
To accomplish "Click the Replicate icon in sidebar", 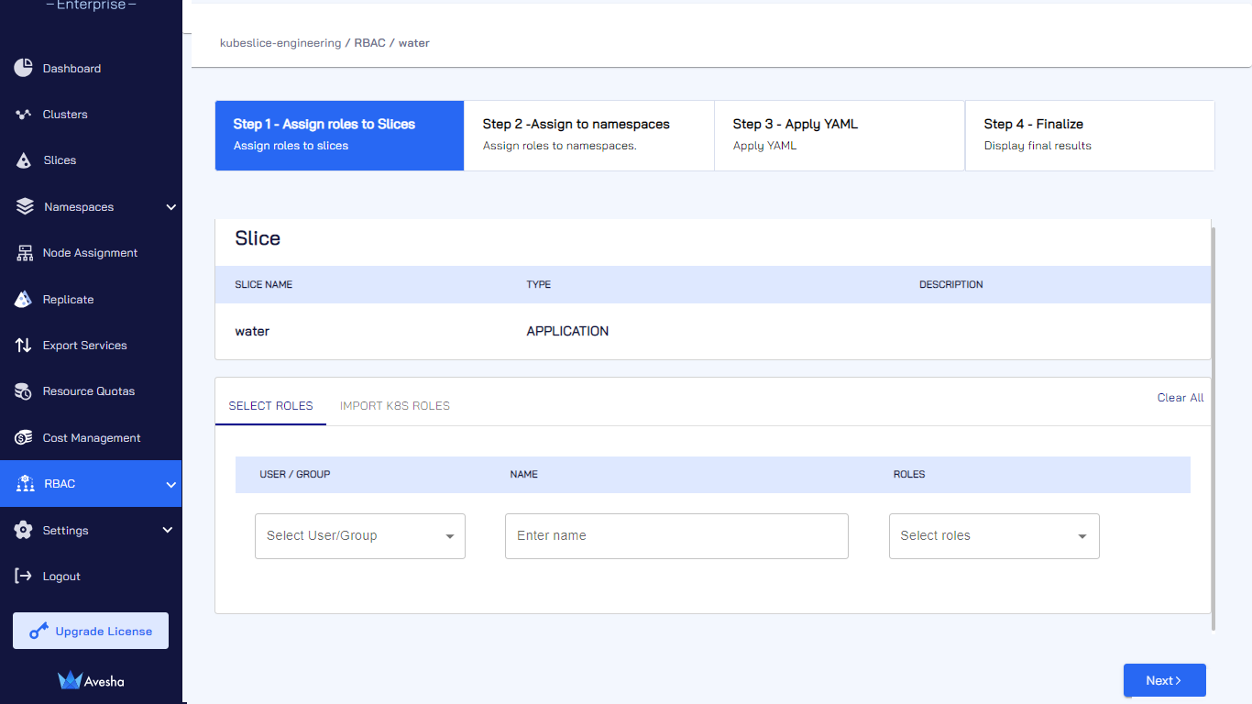I will coord(24,299).
